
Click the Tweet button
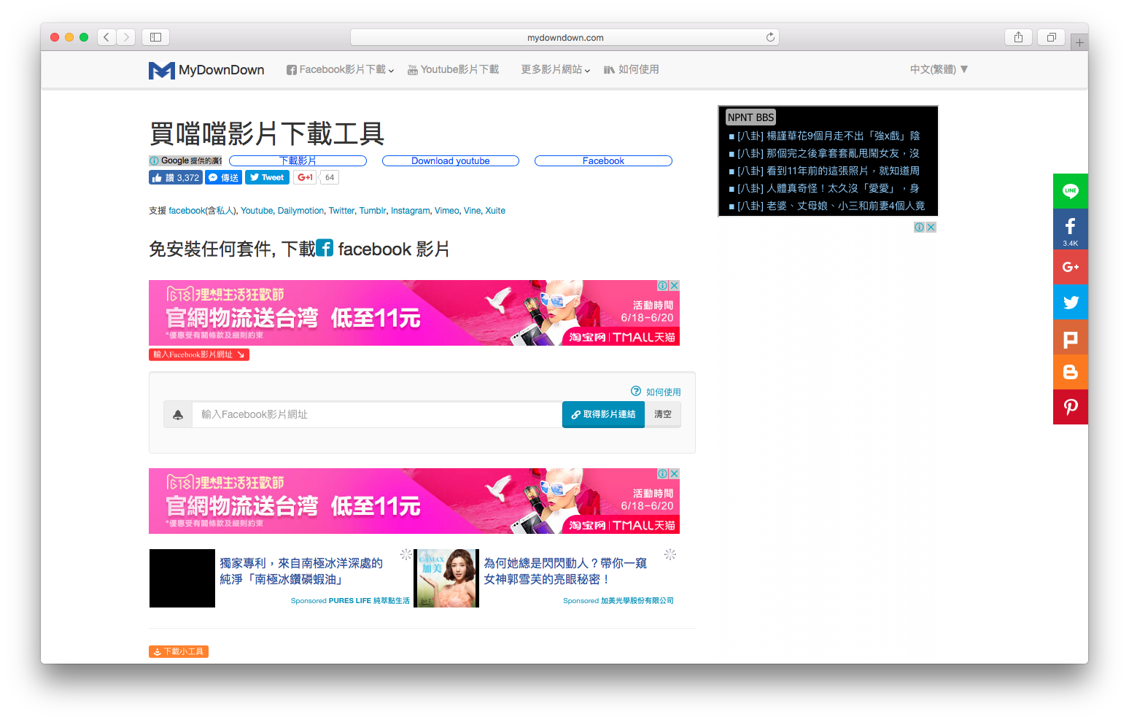(267, 177)
